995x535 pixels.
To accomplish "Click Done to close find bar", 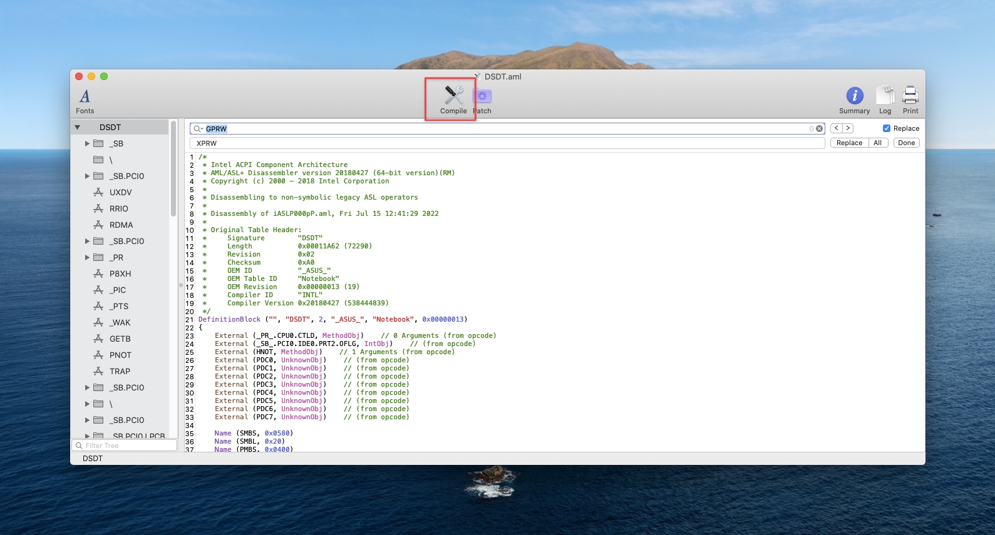I will [x=906, y=143].
